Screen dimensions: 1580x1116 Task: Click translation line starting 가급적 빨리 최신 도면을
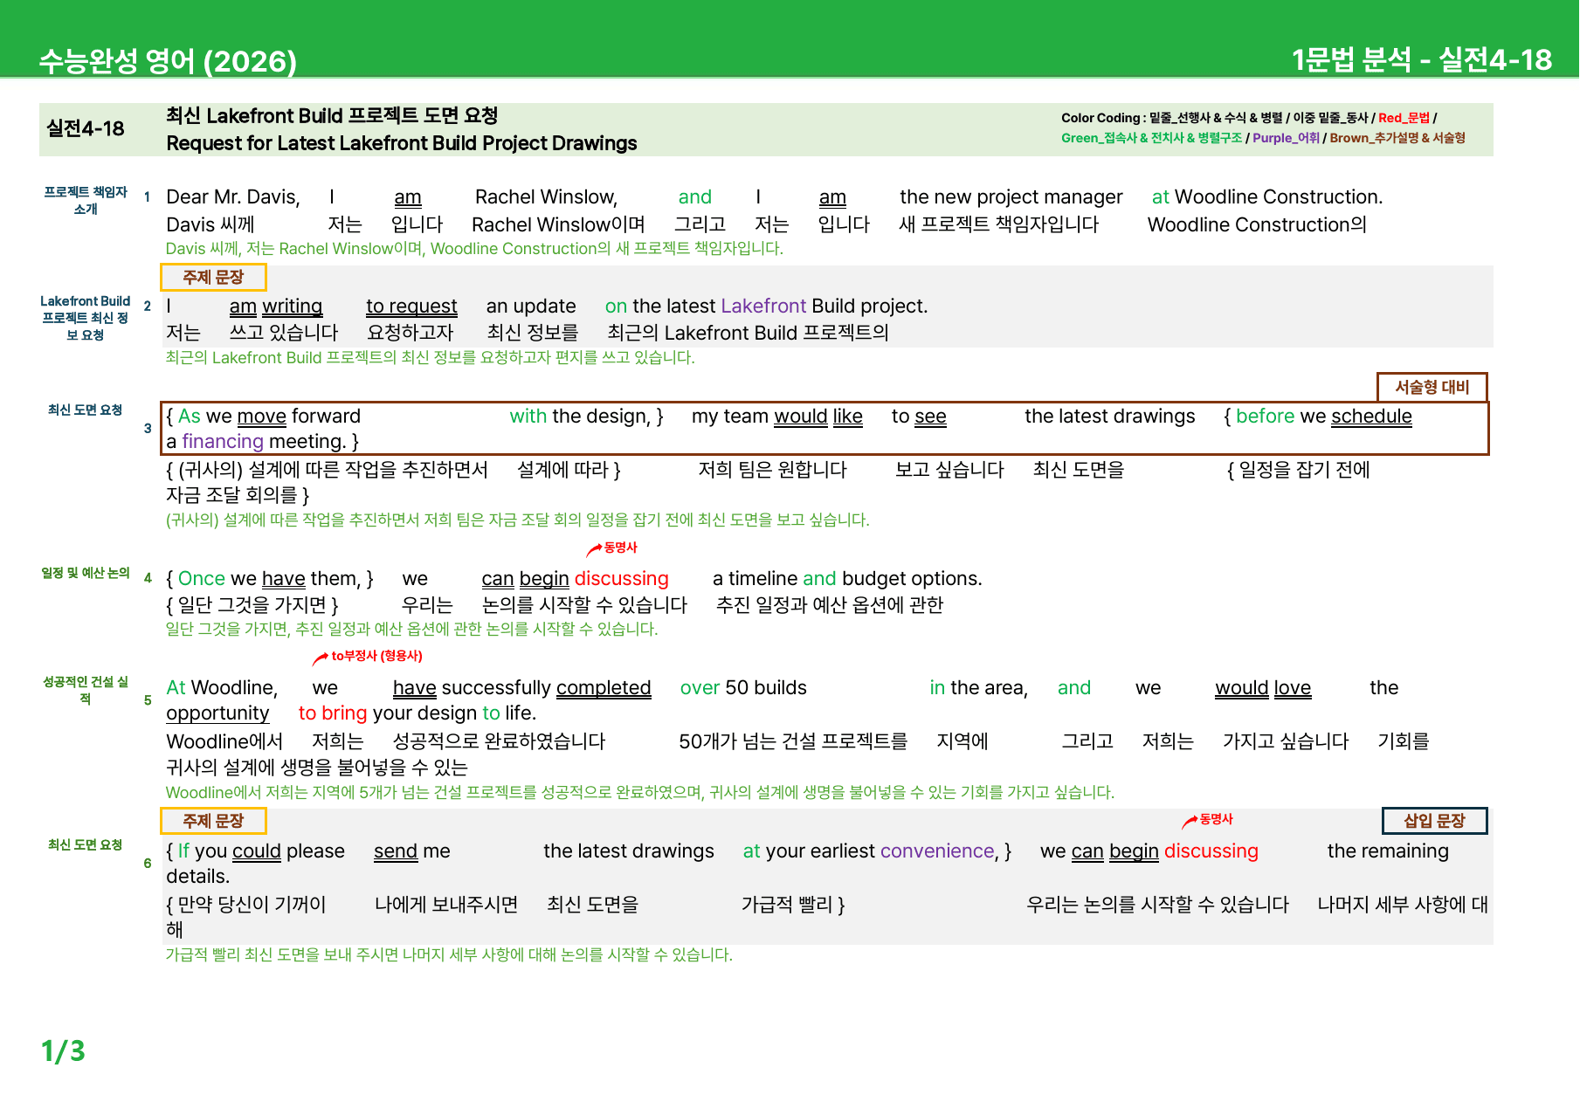coord(449,955)
